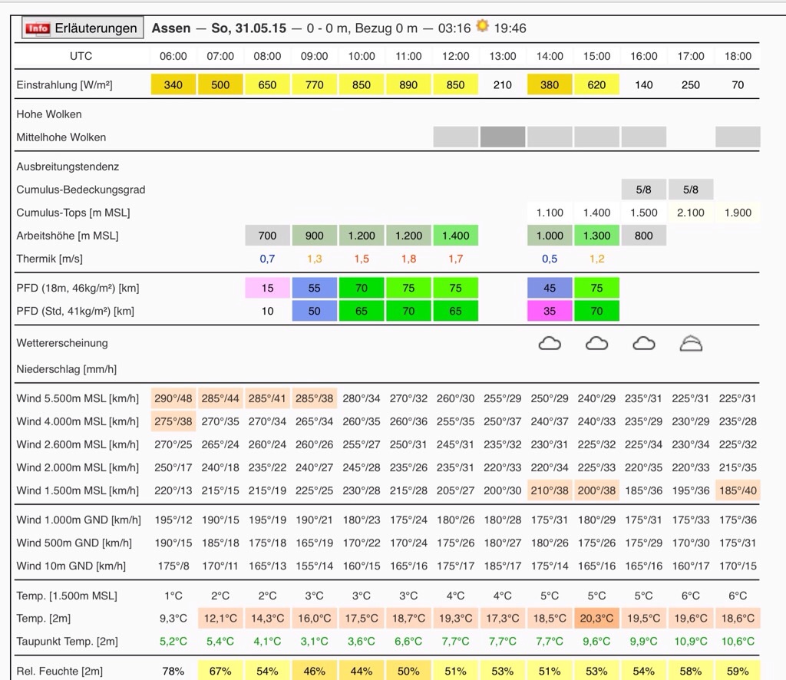Click PFD 18m value 45
Screen dimensions: 786x680
(x=550, y=288)
